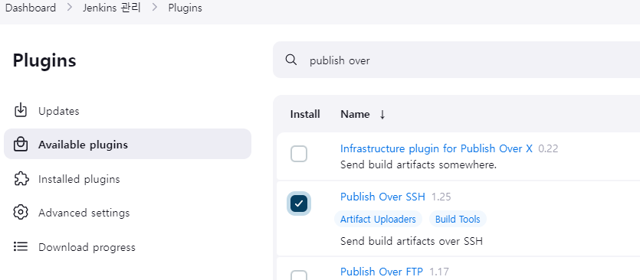Sort by the Name column header
Viewport: 640px width, 280px height.
(x=355, y=115)
